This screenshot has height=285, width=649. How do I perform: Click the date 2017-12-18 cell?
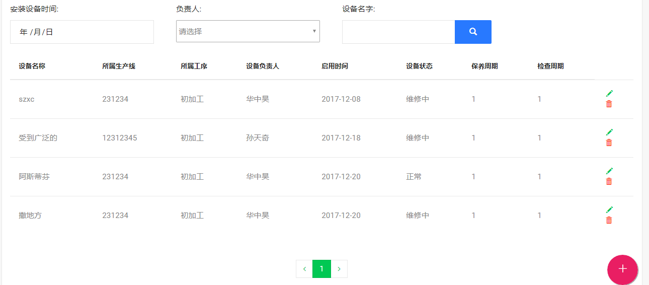point(341,138)
